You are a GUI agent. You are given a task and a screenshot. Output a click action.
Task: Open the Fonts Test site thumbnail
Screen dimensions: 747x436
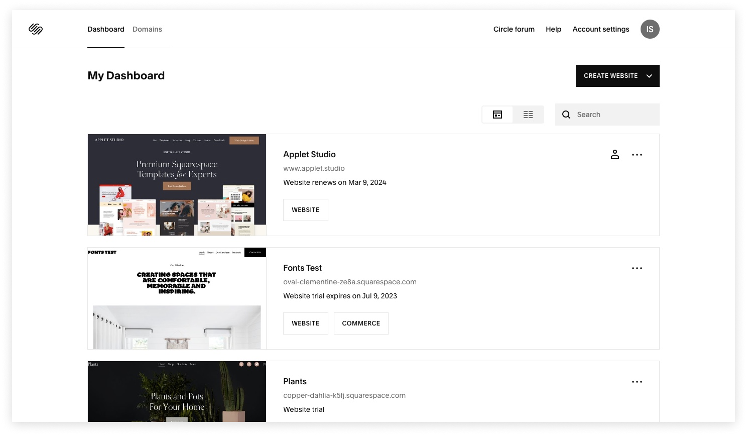(x=177, y=298)
